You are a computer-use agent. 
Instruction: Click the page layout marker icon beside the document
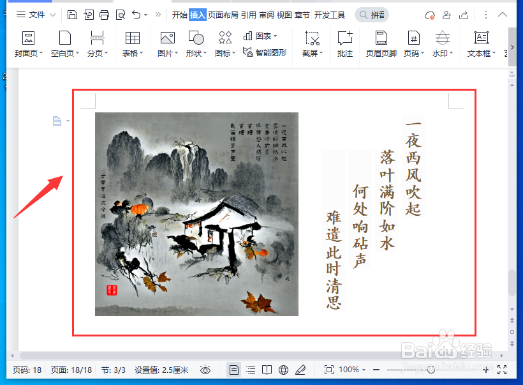57,121
